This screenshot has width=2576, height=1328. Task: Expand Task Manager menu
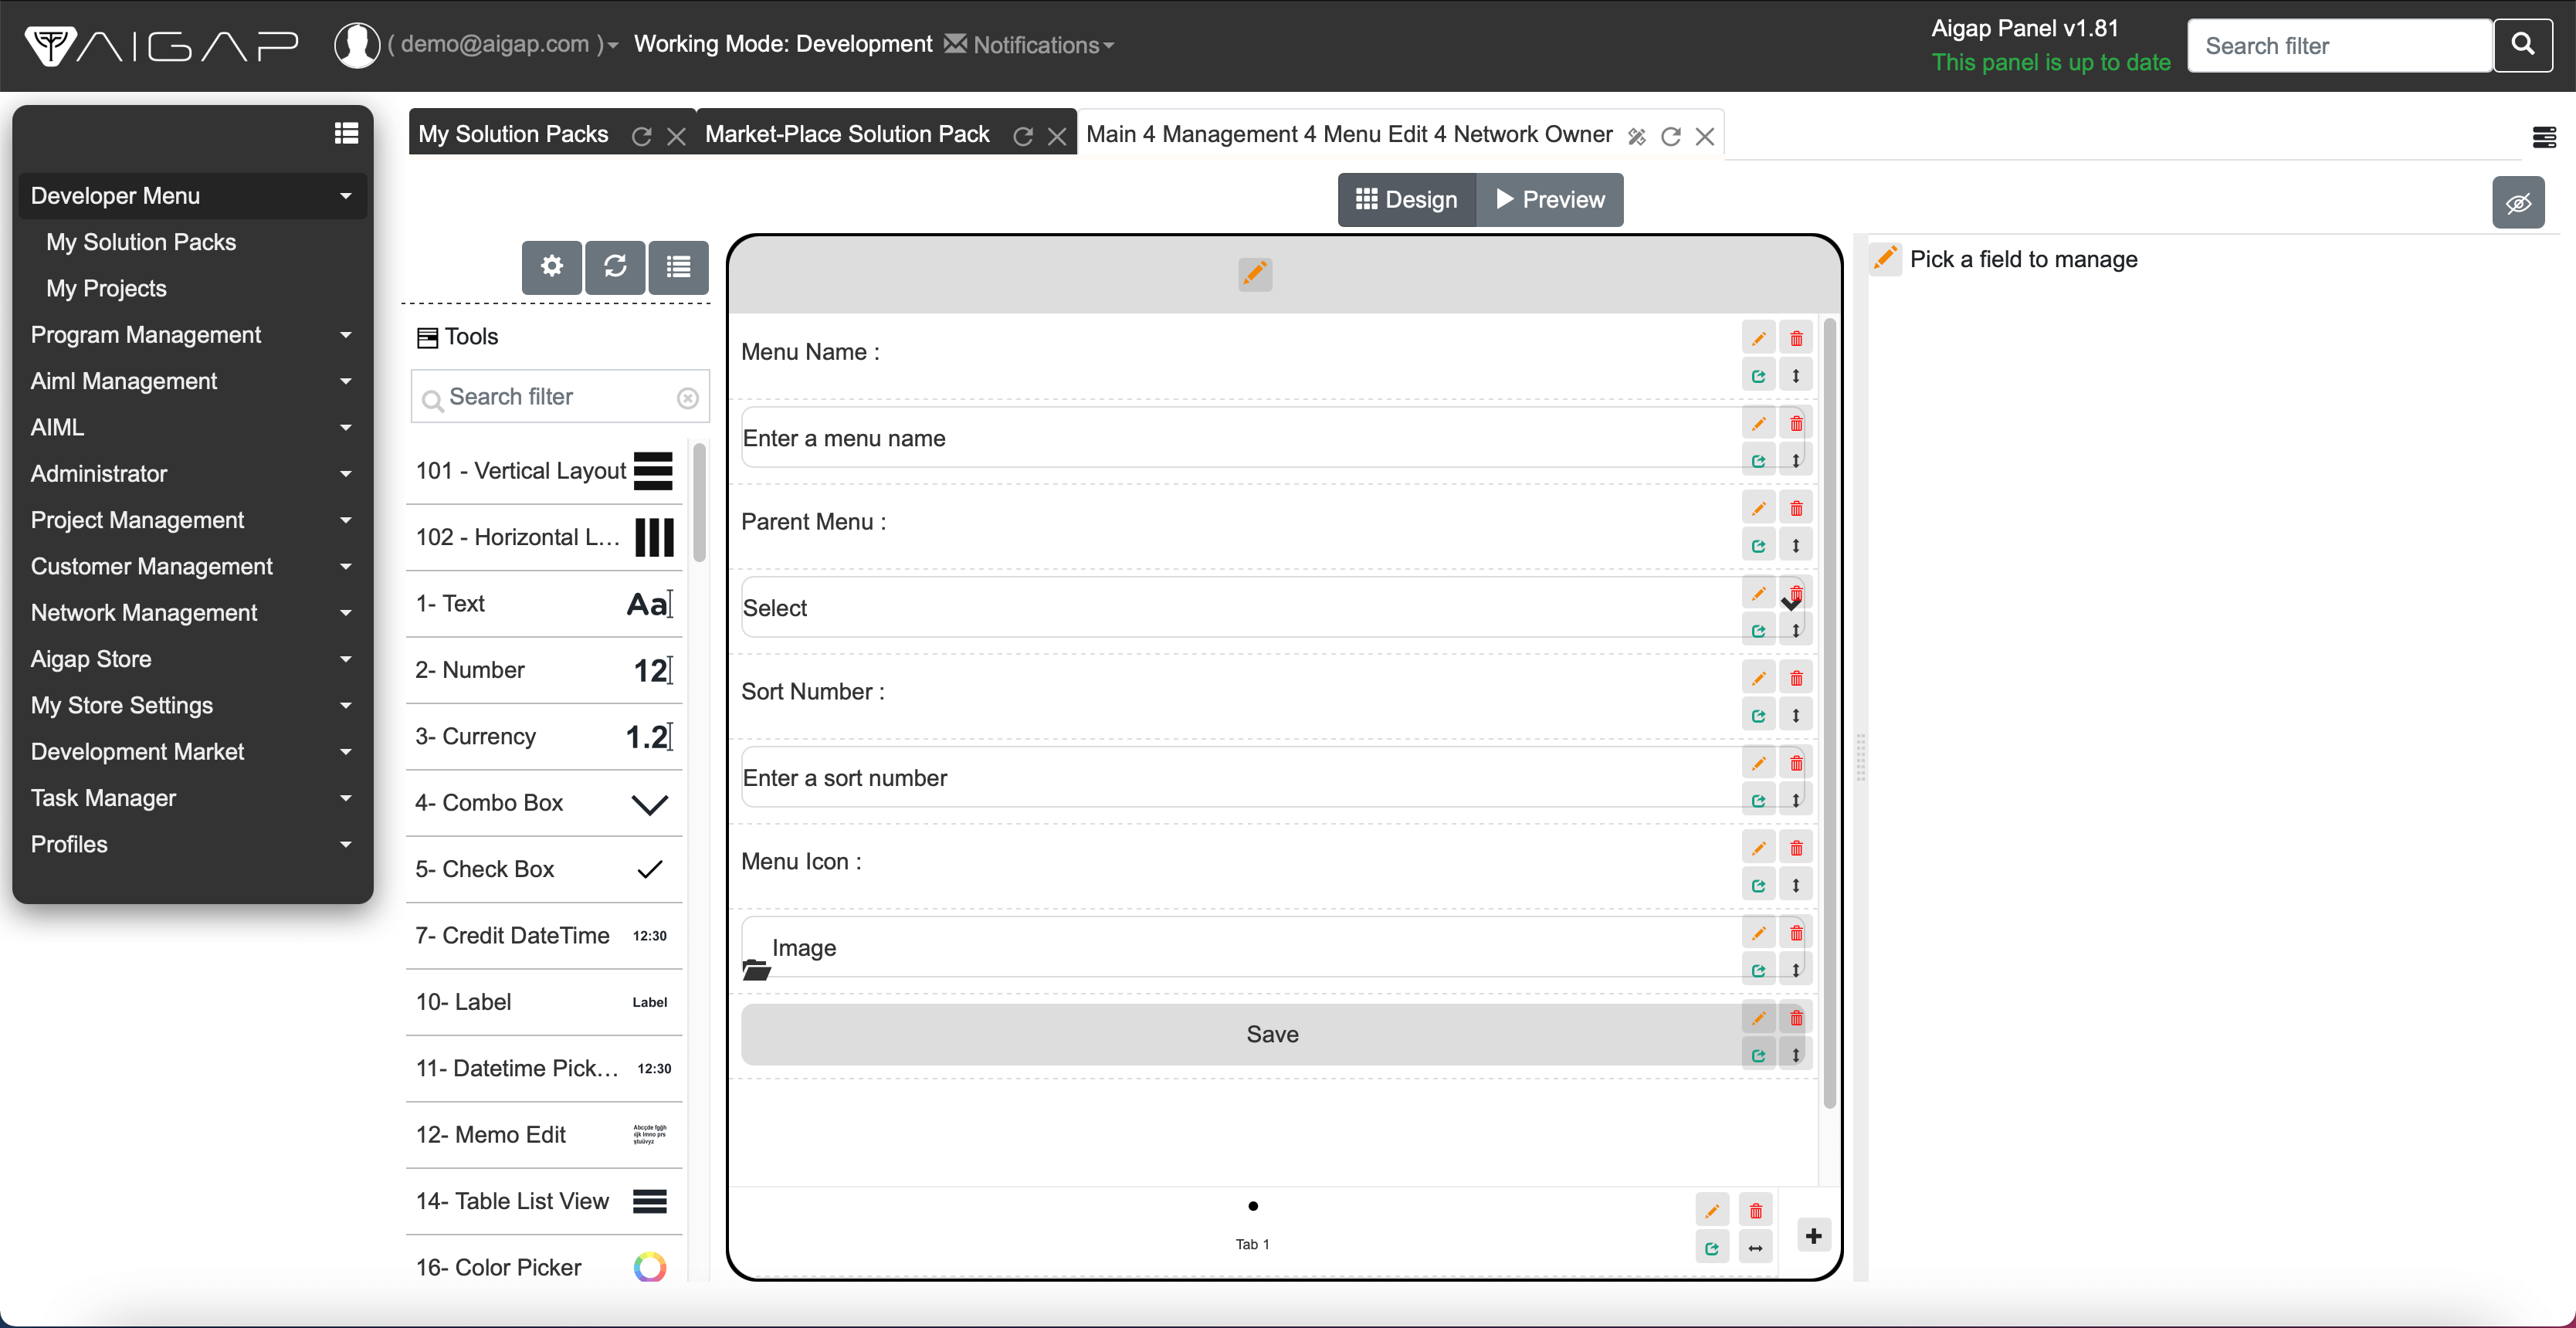[x=193, y=798]
